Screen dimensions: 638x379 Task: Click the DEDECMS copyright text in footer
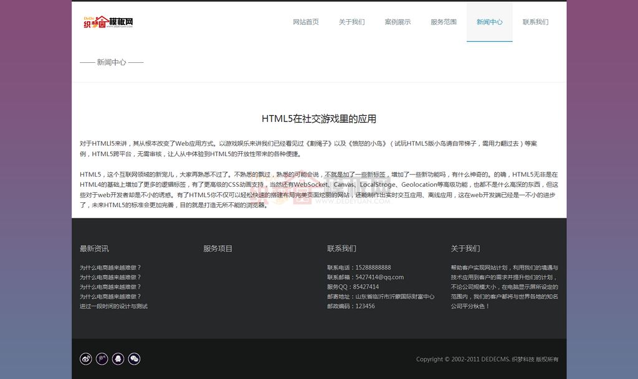487,359
